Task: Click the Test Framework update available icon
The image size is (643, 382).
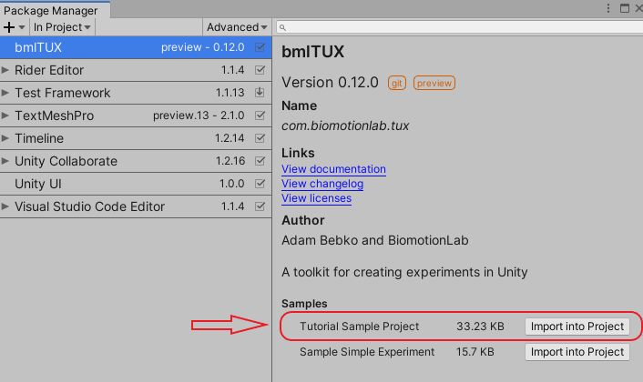Action: (260, 93)
